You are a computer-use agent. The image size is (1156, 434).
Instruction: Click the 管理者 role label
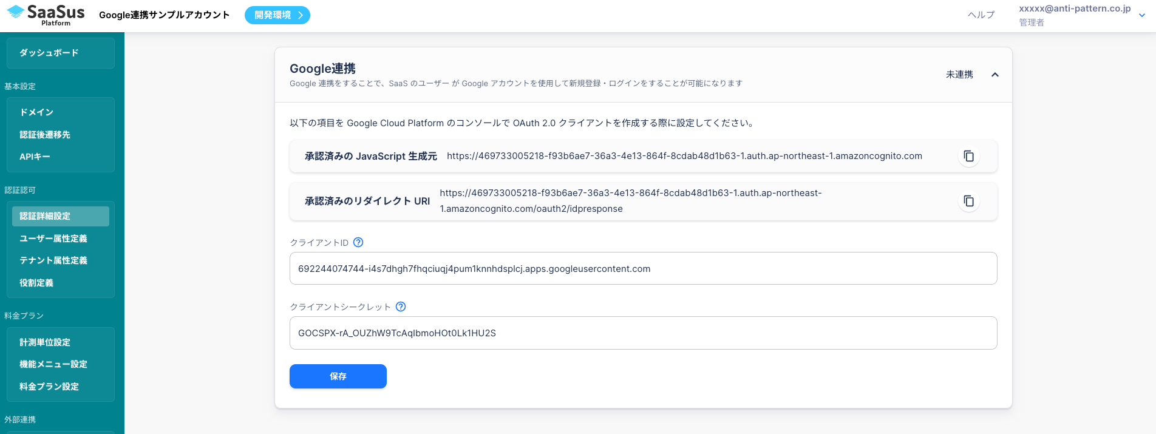coord(1032,22)
